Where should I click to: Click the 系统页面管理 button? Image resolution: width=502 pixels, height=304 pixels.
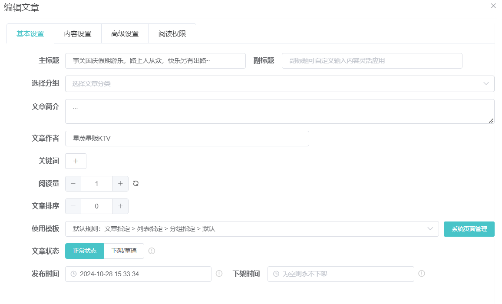pyautogui.click(x=469, y=229)
